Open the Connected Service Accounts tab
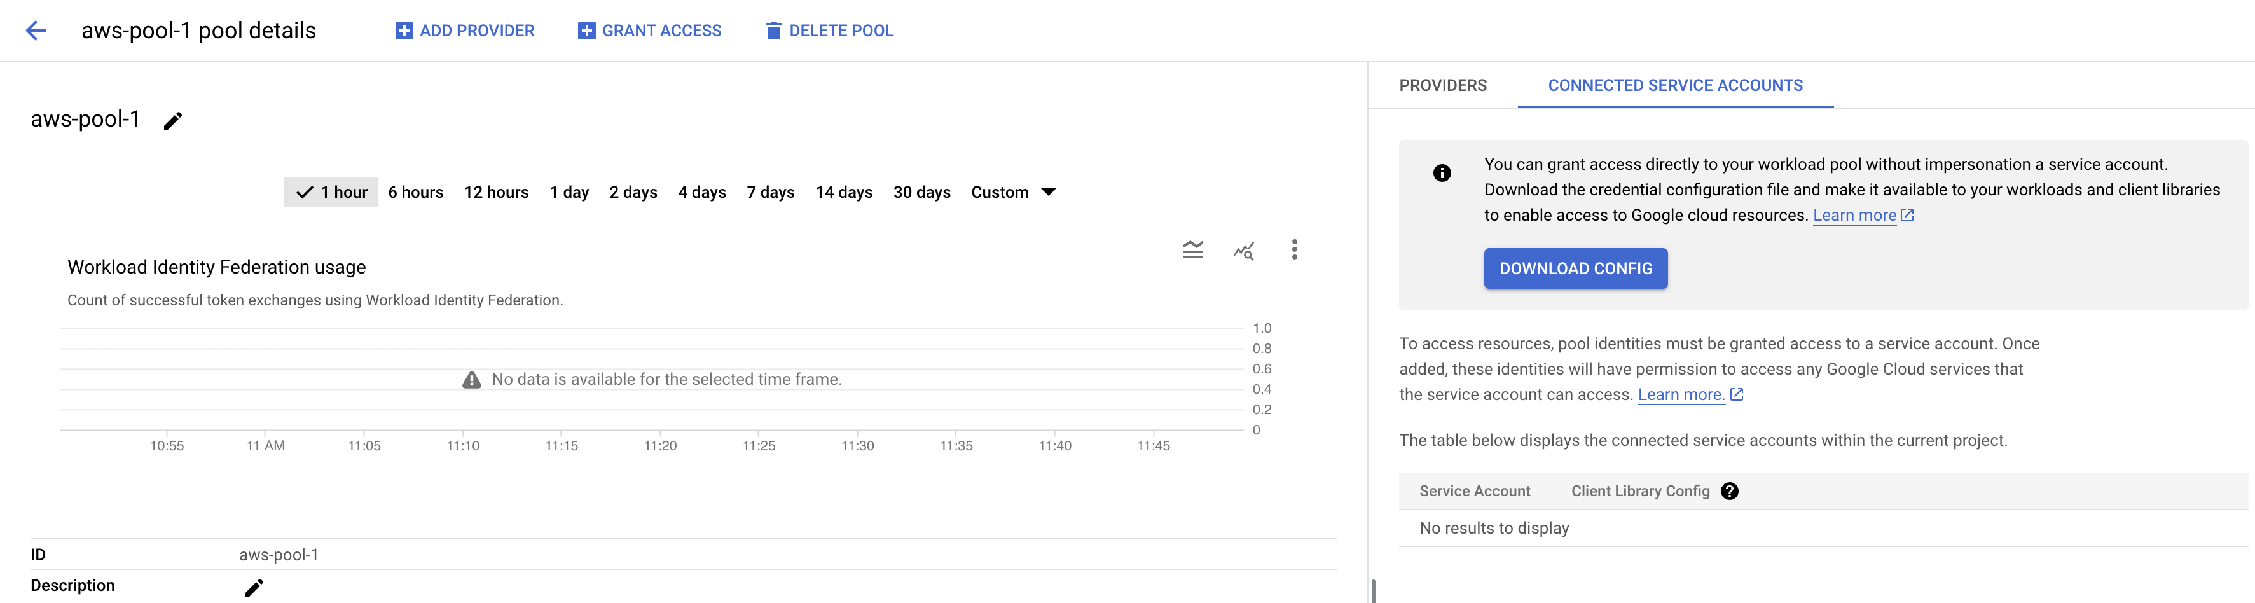Screen dimensions: 2255x603 pyautogui.click(x=1674, y=86)
